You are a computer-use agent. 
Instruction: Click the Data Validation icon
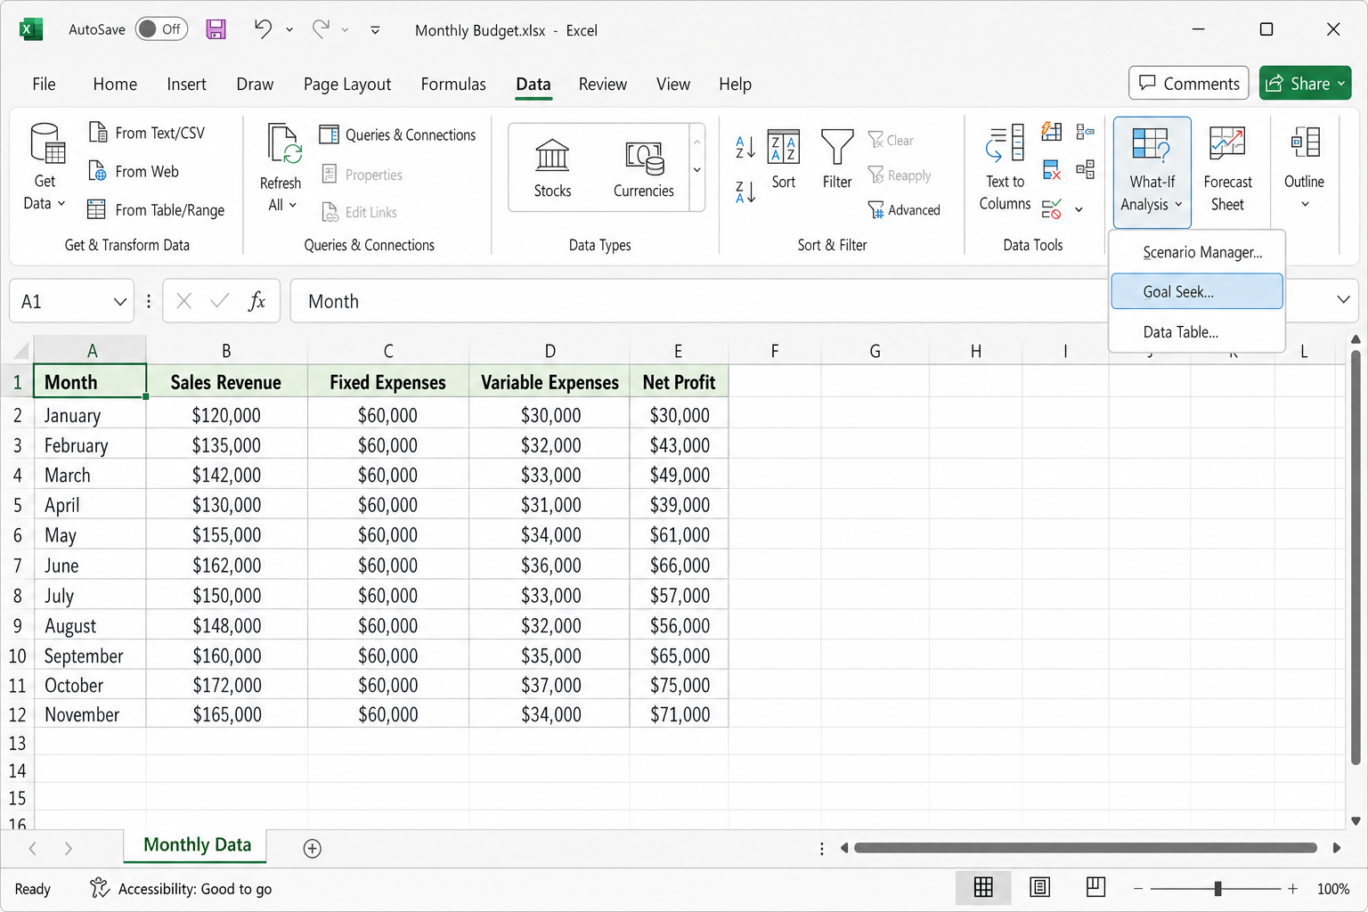(1052, 209)
